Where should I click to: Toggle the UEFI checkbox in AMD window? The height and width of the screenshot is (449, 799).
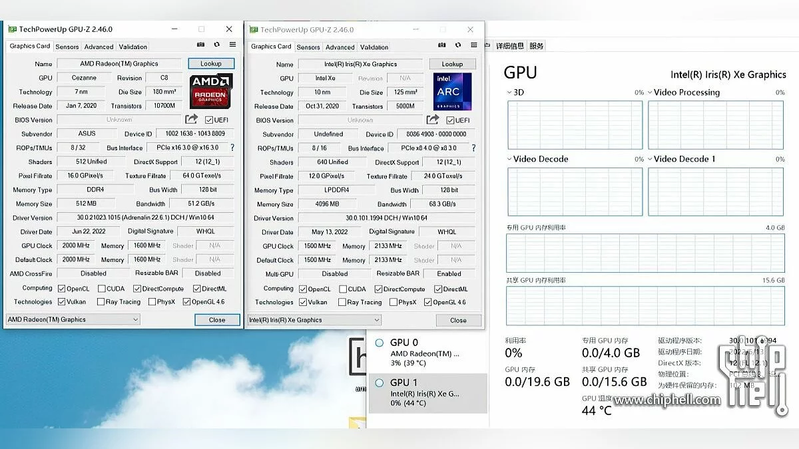click(209, 120)
